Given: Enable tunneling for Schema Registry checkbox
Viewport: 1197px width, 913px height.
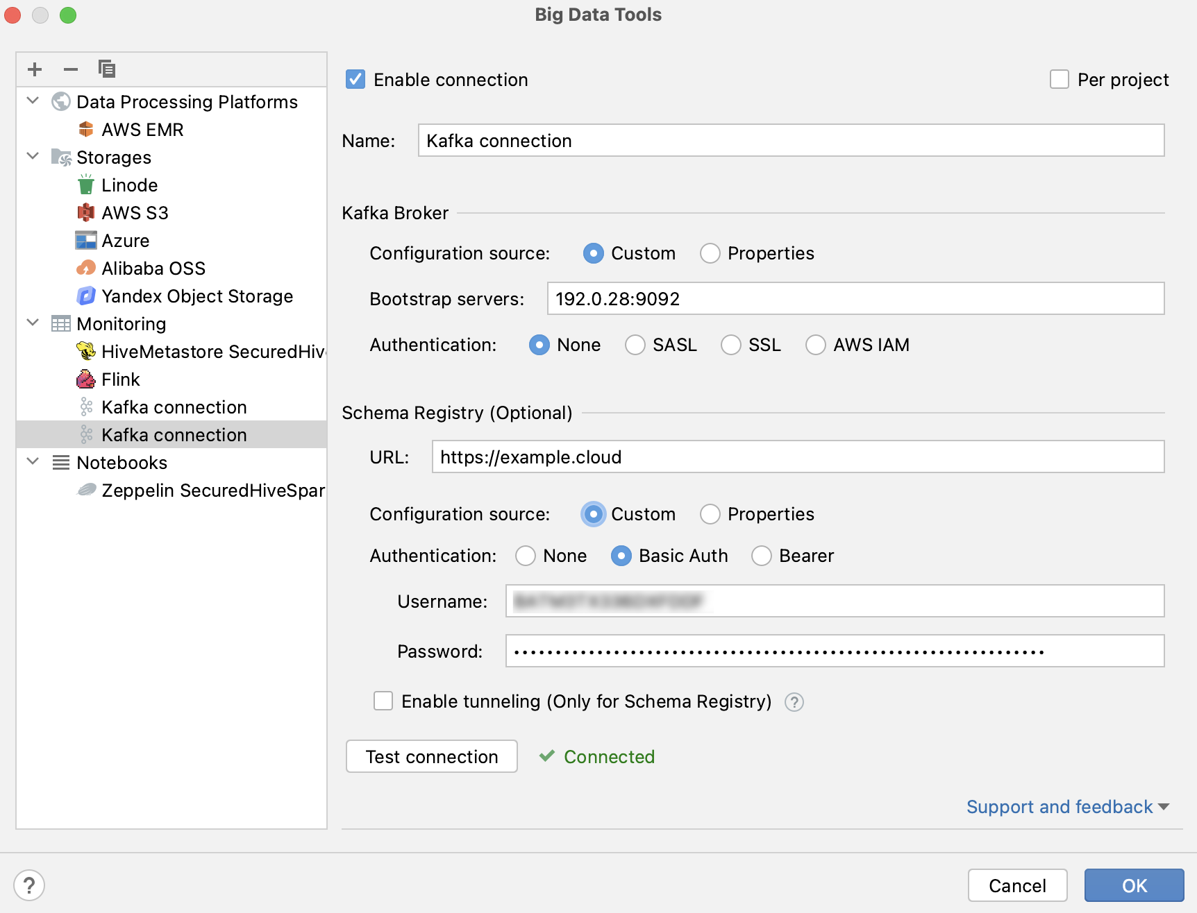Looking at the screenshot, I should 383,701.
